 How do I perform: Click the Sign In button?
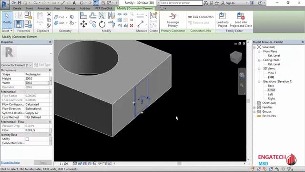point(228,3)
